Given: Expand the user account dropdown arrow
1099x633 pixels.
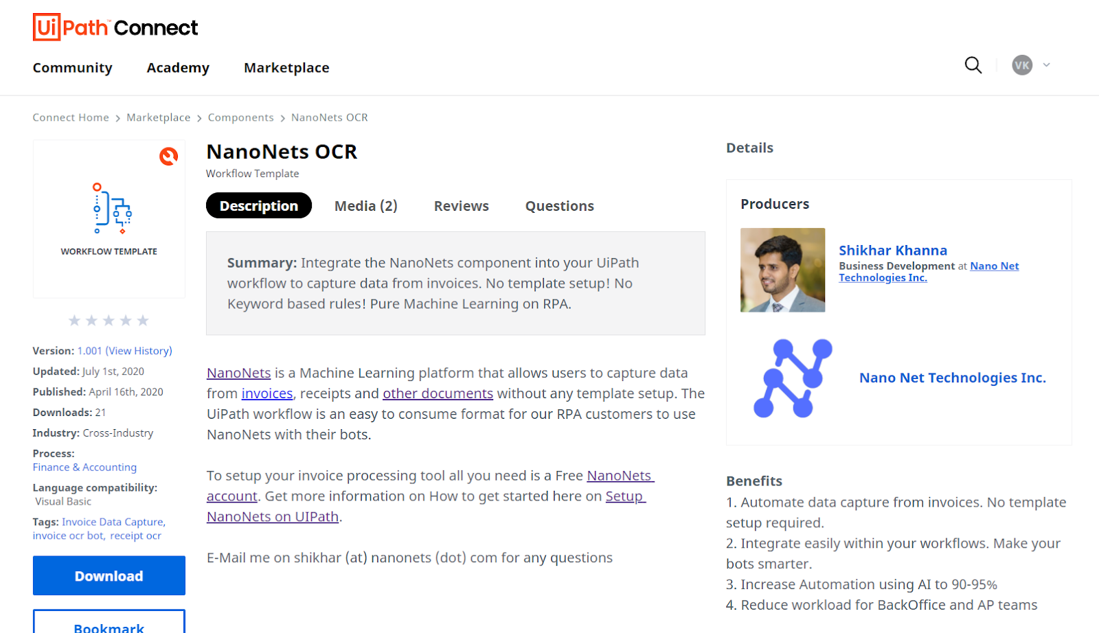Looking at the screenshot, I should pos(1047,65).
